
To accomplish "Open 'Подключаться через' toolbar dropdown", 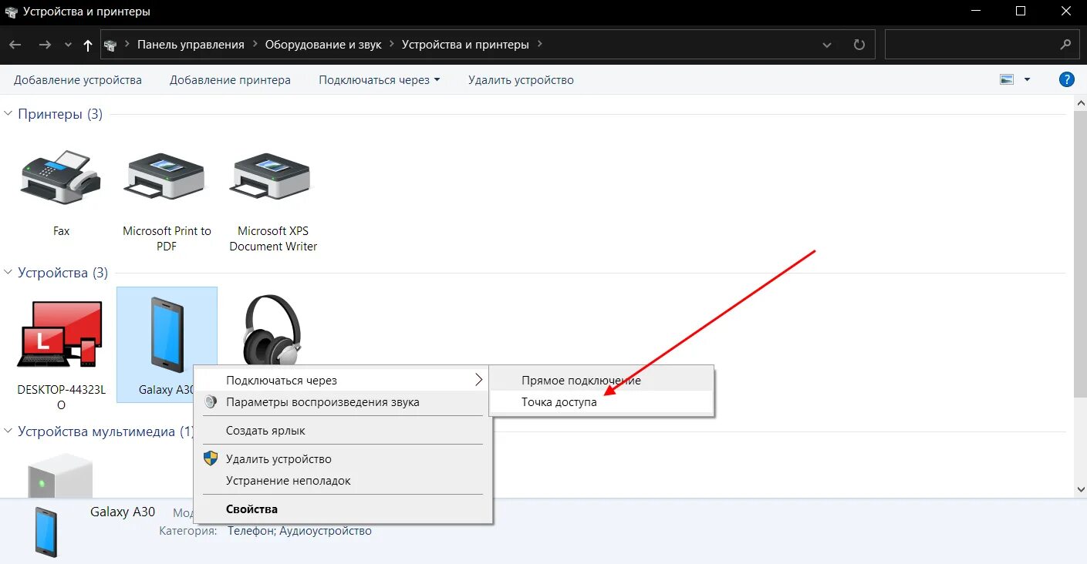I will click(x=437, y=80).
